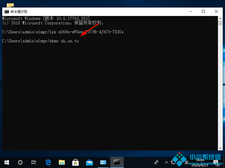Image resolution: width=225 pixels, height=168 pixels.
Task: Open the Mail app from taskbar
Action: [89, 162]
